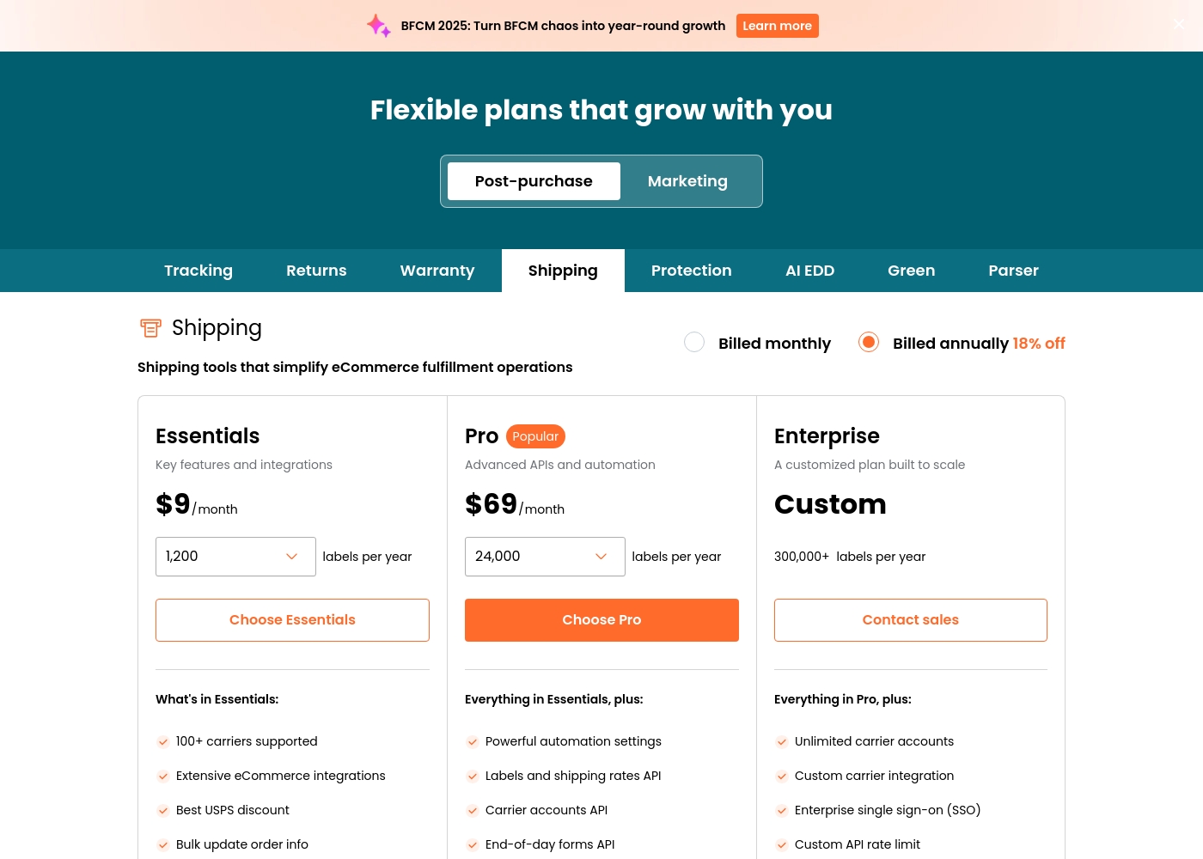Select the Billed monthly radio button

[694, 342]
